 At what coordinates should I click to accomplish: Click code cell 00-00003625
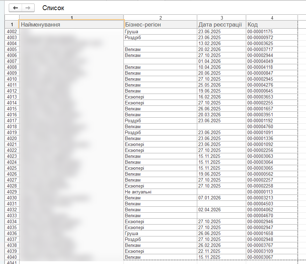(x=272, y=43)
